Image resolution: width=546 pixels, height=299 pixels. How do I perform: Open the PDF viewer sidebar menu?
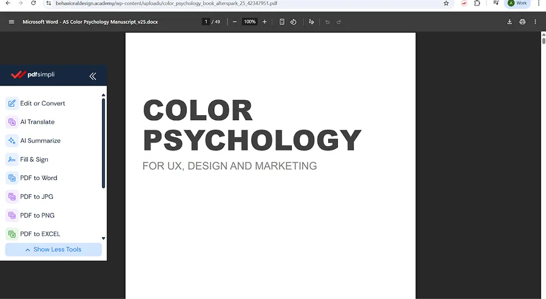click(12, 22)
